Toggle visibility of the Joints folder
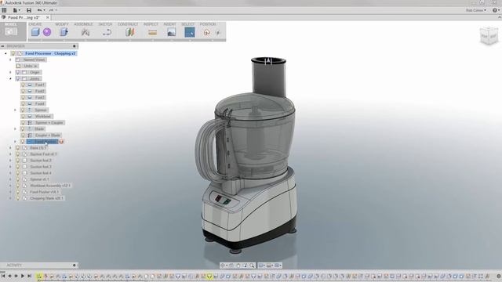 17,78
